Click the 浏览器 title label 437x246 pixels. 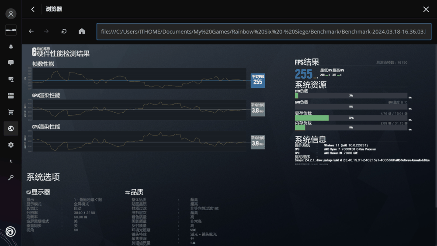pyautogui.click(x=54, y=9)
